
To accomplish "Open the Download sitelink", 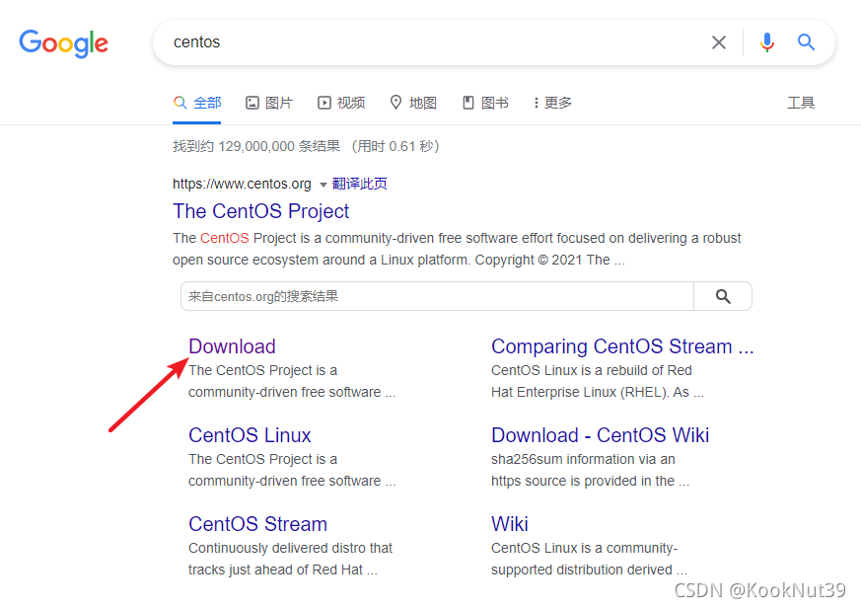I will click(232, 346).
